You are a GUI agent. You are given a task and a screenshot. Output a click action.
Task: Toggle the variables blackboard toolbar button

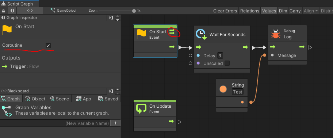click(30, 11)
